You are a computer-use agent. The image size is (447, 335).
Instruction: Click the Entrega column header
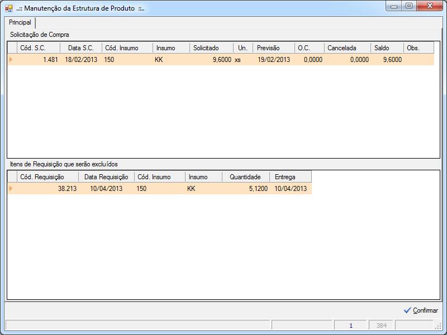tap(291, 177)
